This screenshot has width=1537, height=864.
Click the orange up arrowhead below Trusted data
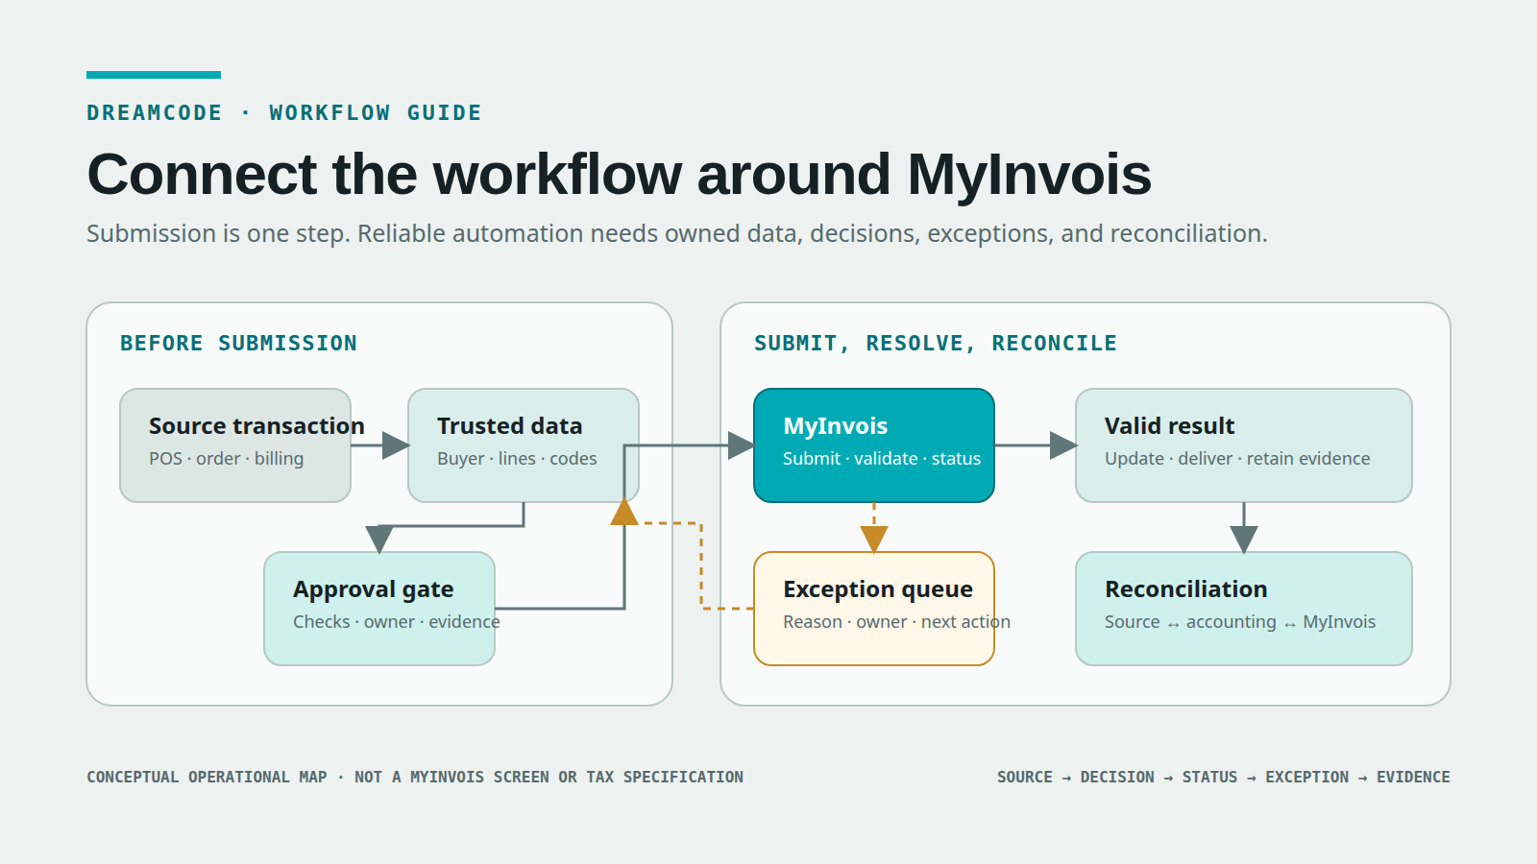coord(624,512)
